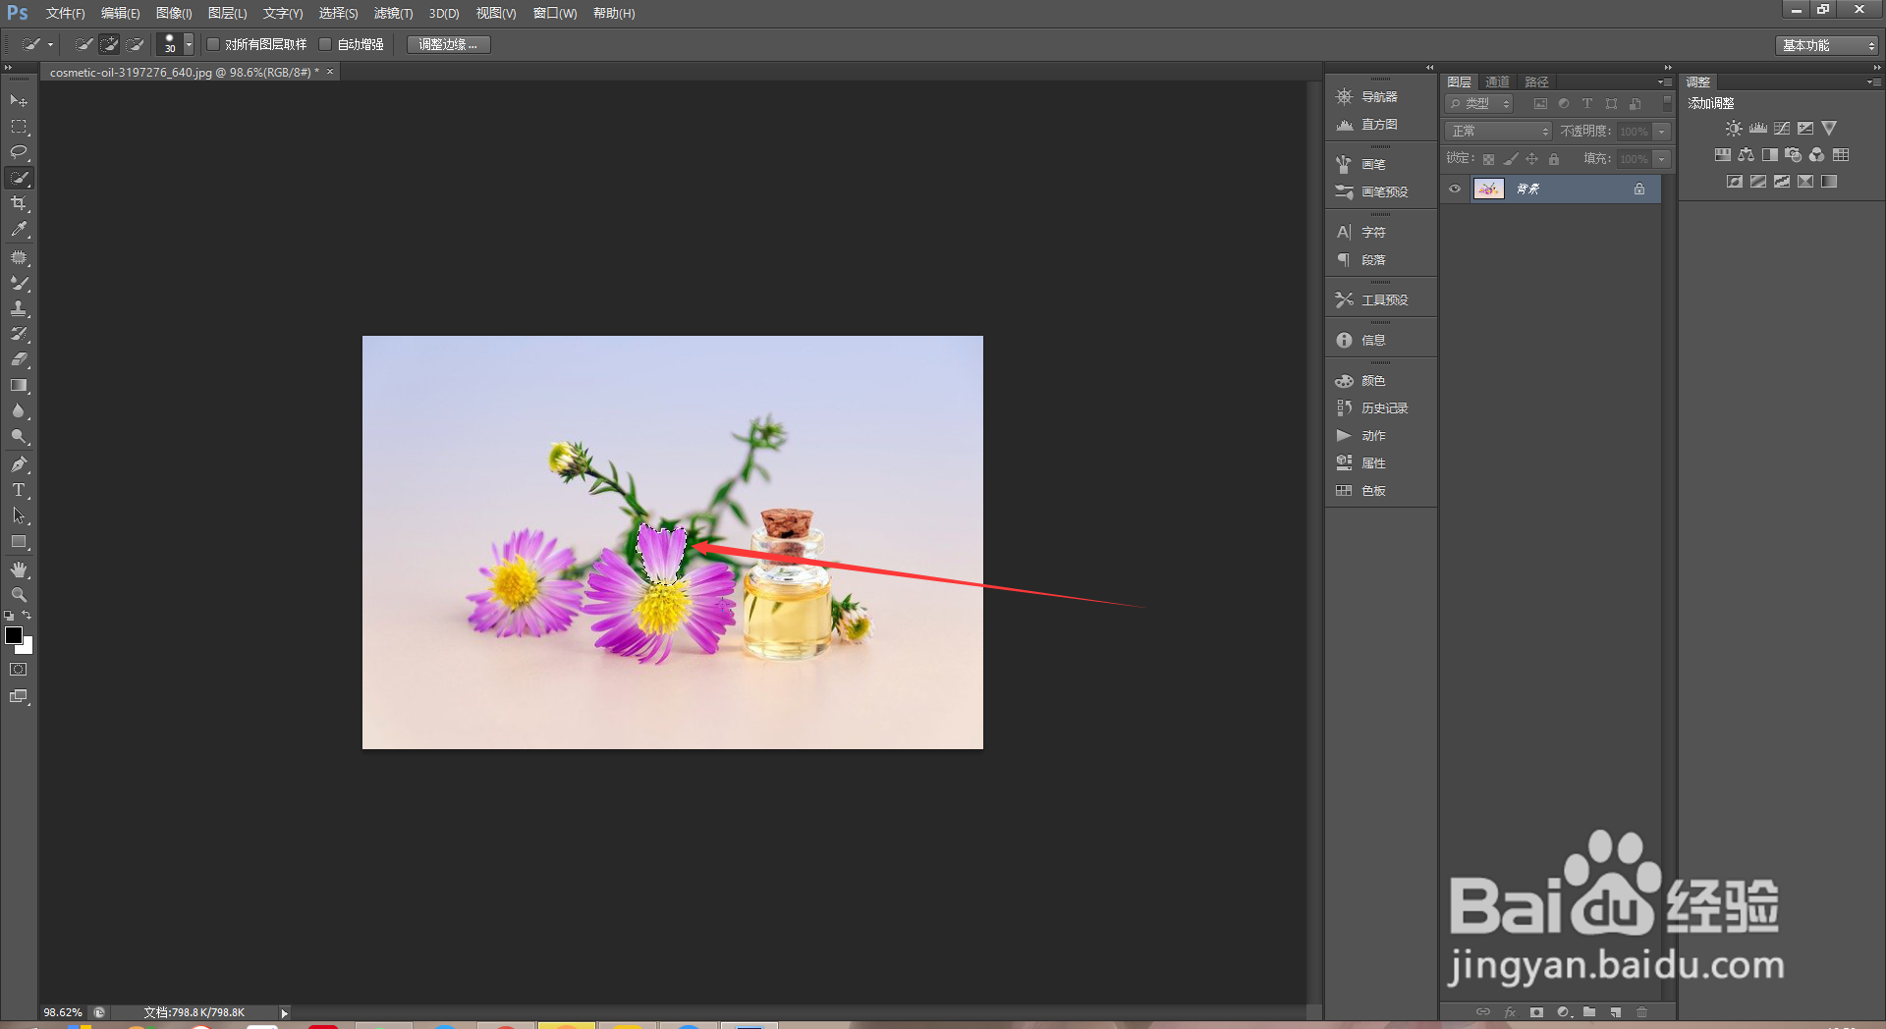
Task: Open the 图像(I) menu
Action: (x=174, y=14)
